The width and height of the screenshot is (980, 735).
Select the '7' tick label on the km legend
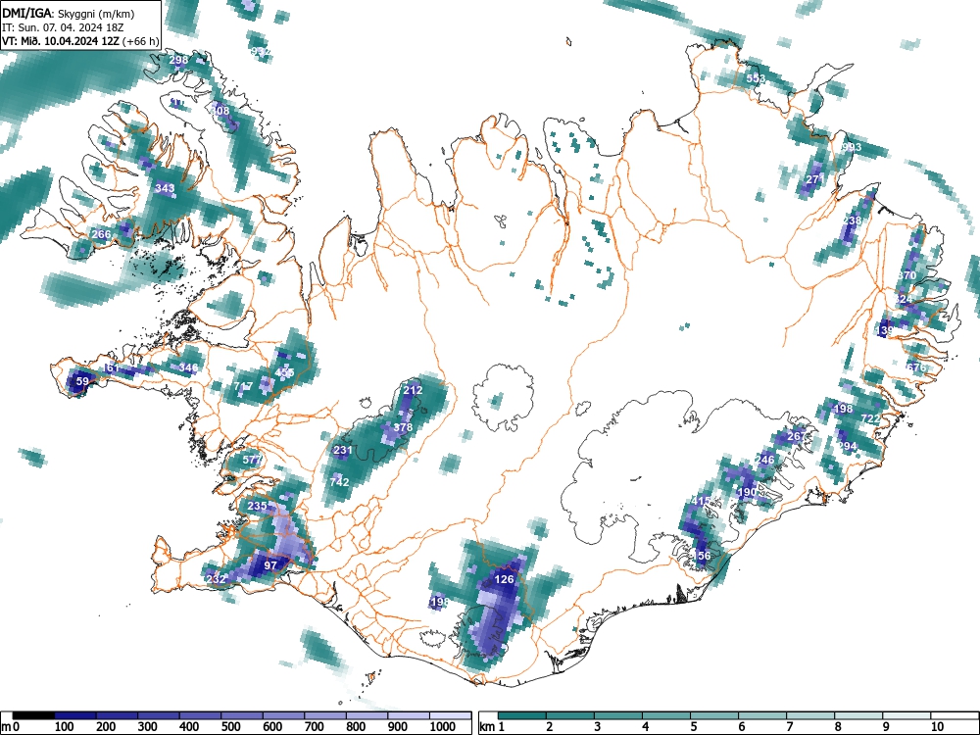pyautogui.click(x=789, y=727)
